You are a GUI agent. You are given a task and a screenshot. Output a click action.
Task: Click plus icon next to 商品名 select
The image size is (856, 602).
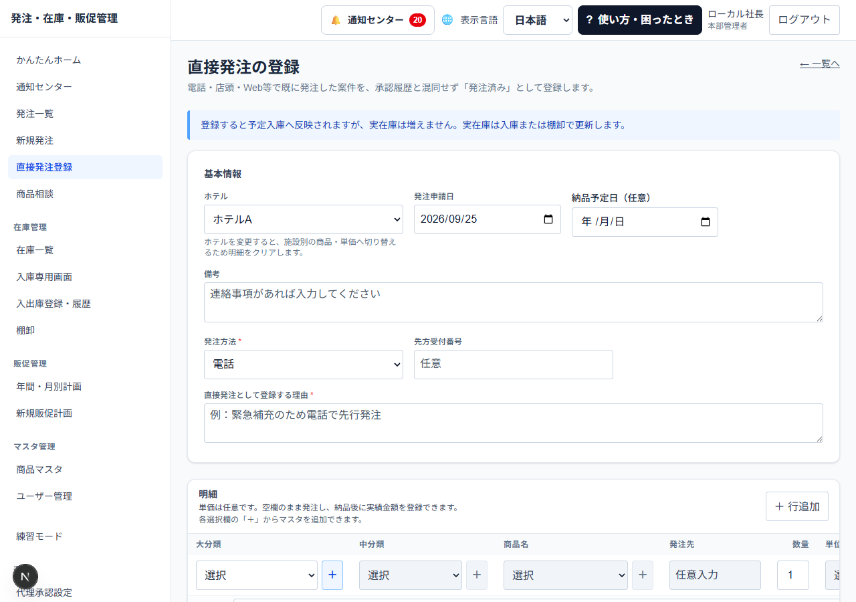pyautogui.click(x=643, y=575)
